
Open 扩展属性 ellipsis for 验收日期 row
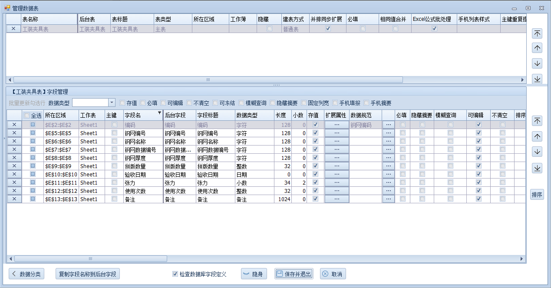click(337, 174)
